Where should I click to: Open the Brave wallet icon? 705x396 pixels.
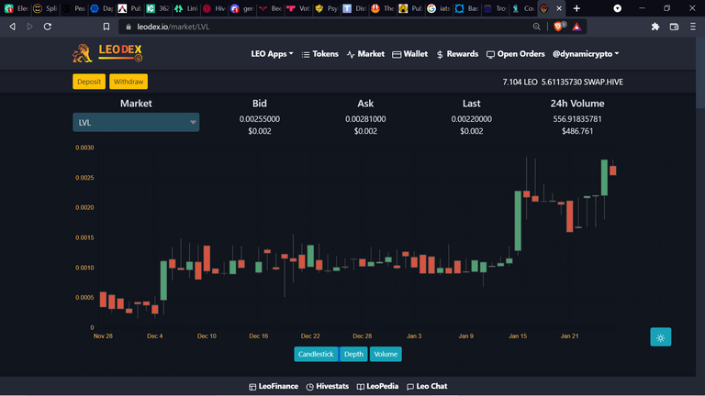tap(674, 27)
